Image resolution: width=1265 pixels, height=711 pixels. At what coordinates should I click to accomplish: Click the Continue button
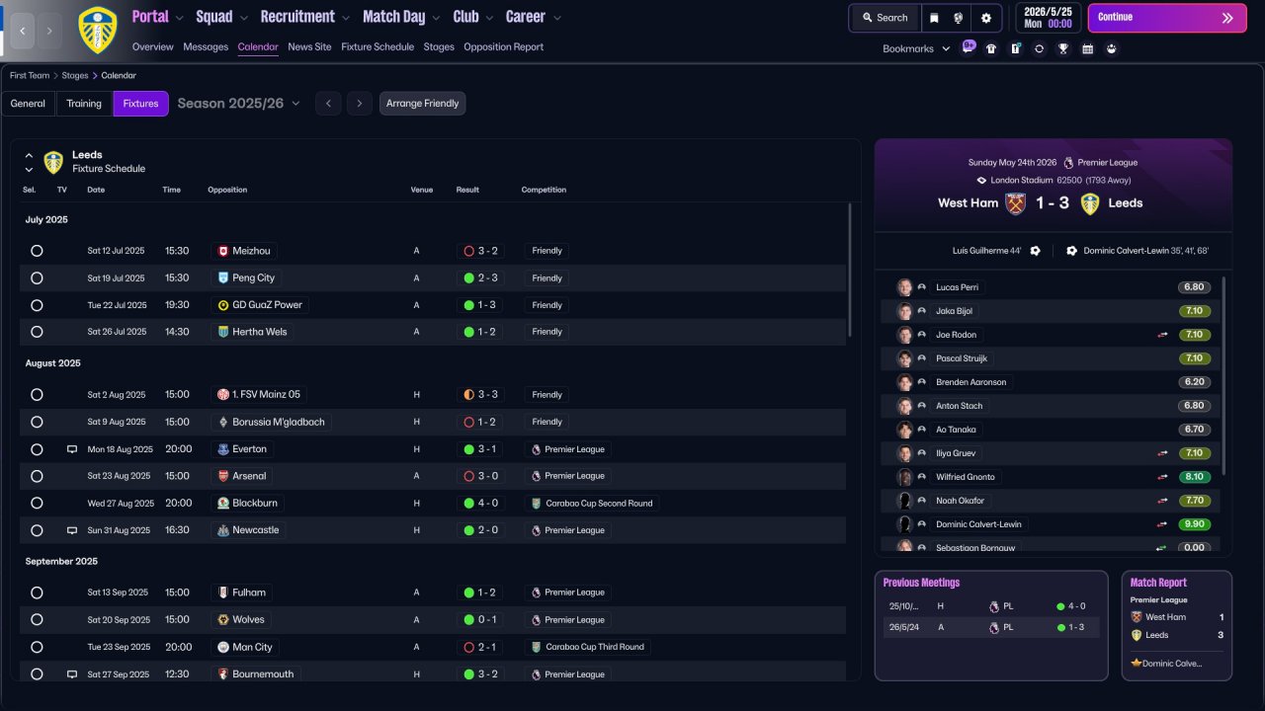[1167, 18]
